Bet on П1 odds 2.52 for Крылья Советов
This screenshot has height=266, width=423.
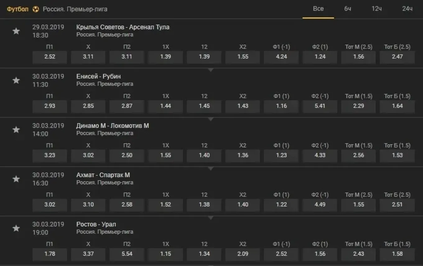click(x=50, y=57)
